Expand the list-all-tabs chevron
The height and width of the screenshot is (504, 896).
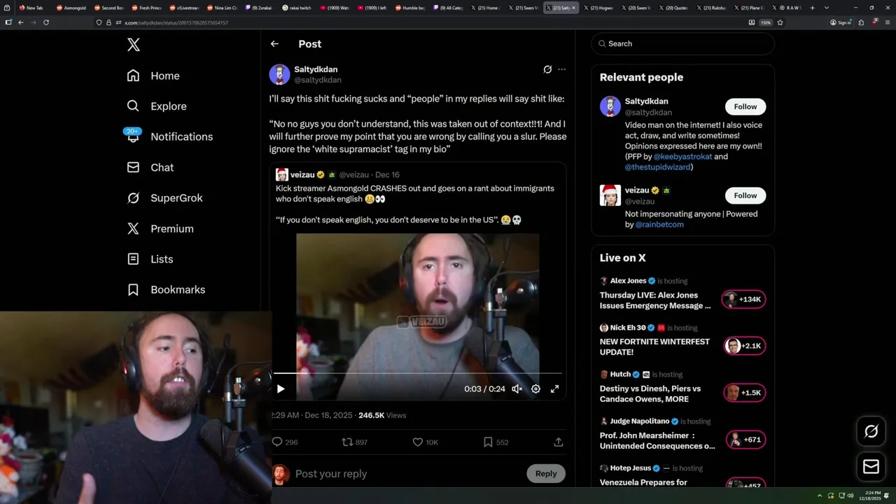827,8
